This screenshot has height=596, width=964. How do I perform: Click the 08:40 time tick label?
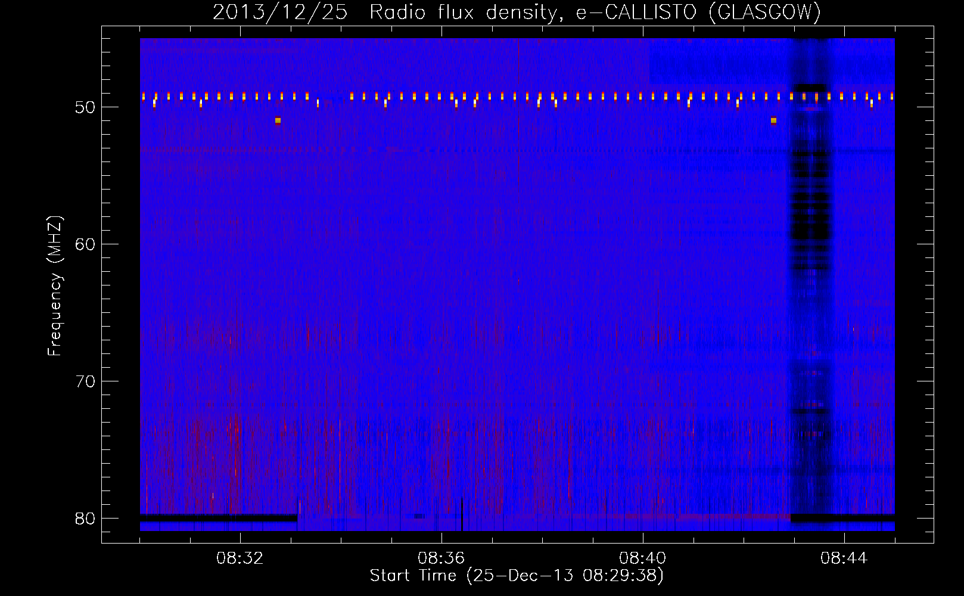tap(642, 558)
